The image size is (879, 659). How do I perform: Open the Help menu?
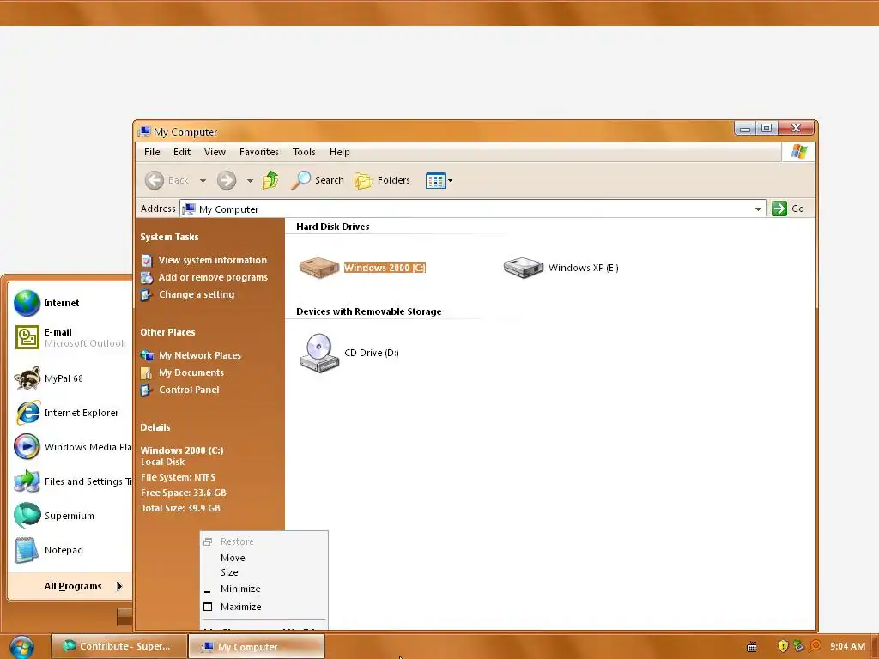click(x=340, y=152)
